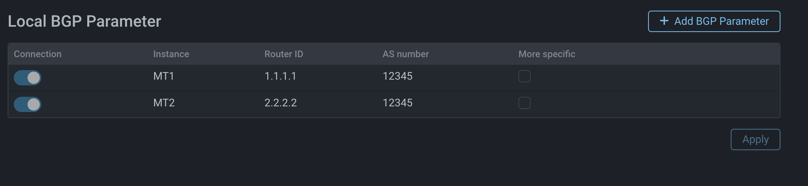Click the Router ID column header
The width and height of the screenshot is (808, 186).
click(x=283, y=54)
